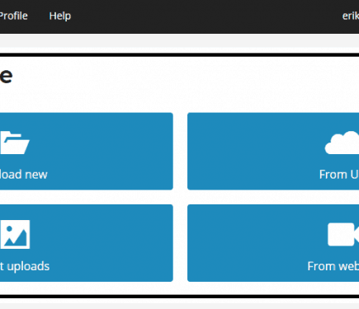This screenshot has width=359, height=309.
Task: Open the uploads tile label
Action: 25,266
